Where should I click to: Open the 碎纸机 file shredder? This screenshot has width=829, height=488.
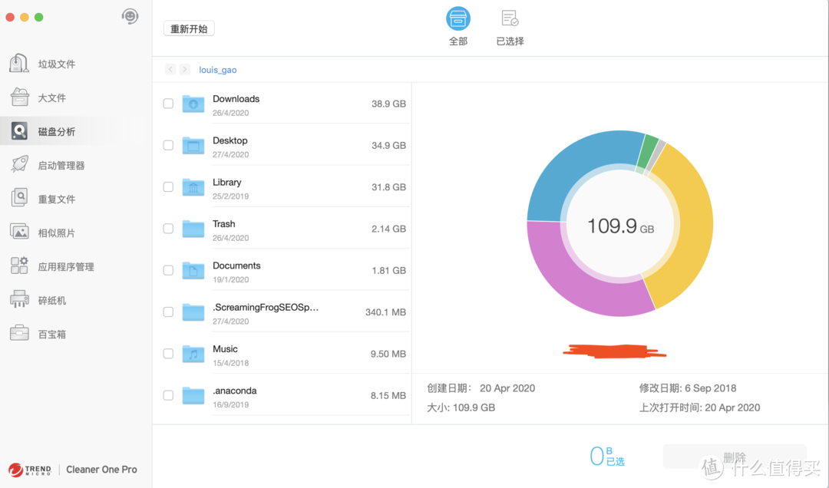click(x=46, y=299)
